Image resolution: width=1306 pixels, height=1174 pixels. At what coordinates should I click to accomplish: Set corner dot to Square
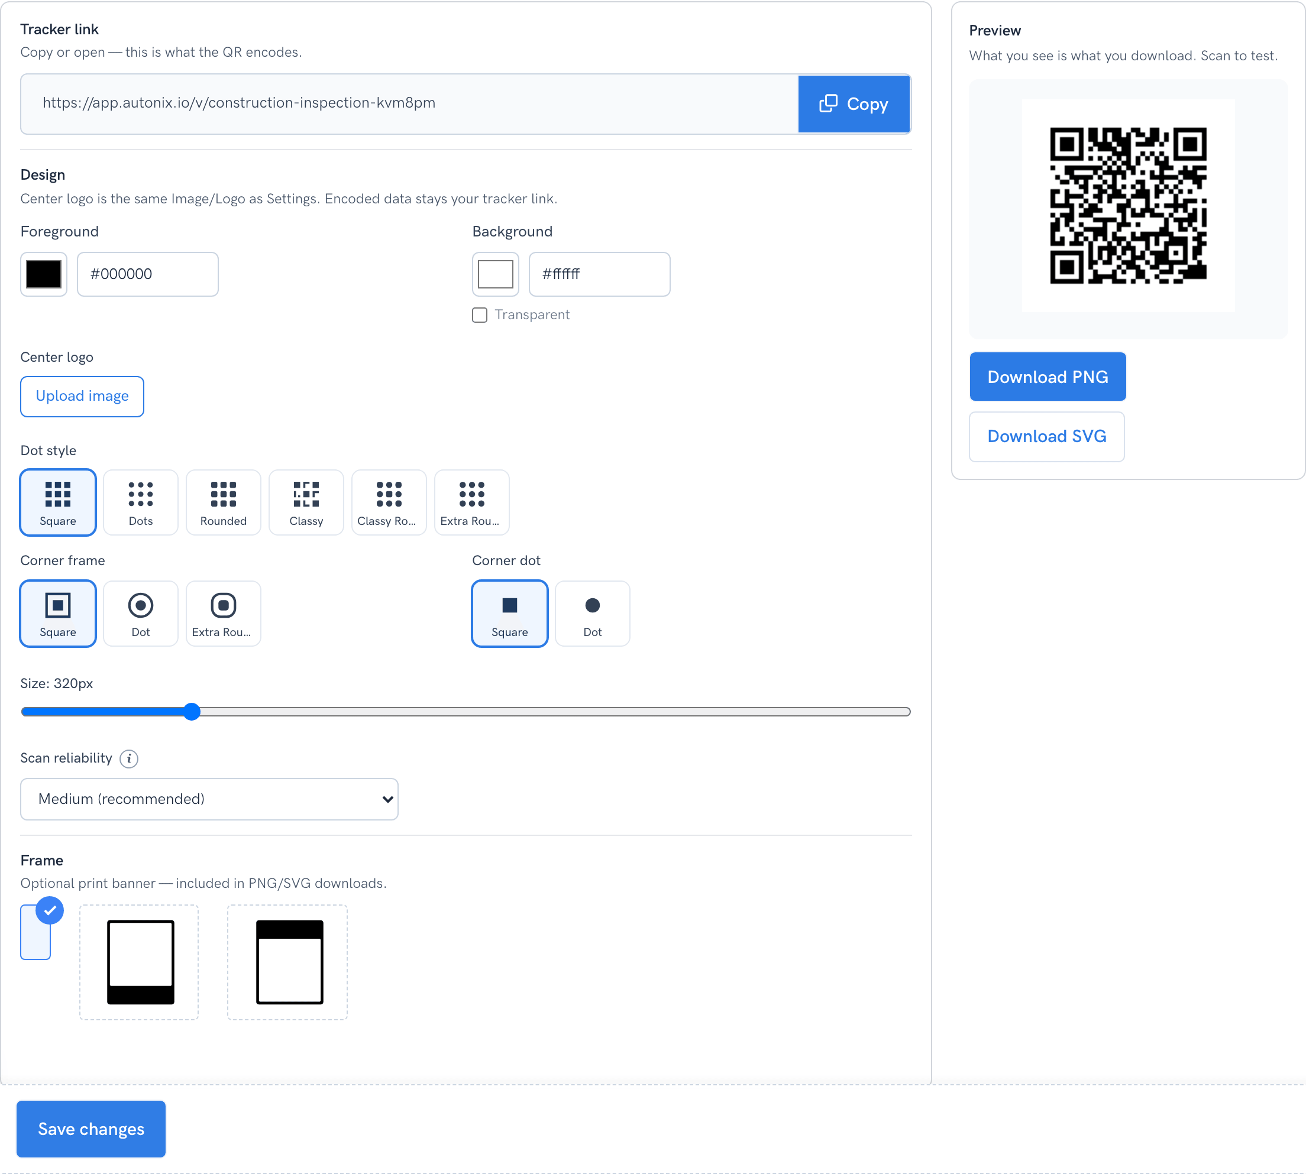510,614
